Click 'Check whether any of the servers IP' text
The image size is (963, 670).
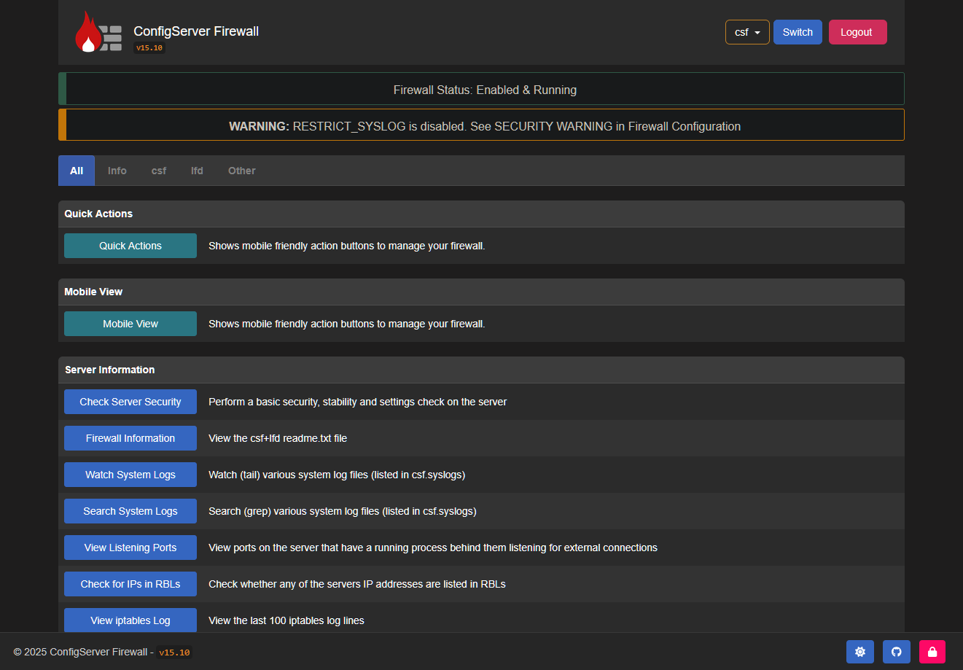tap(357, 584)
